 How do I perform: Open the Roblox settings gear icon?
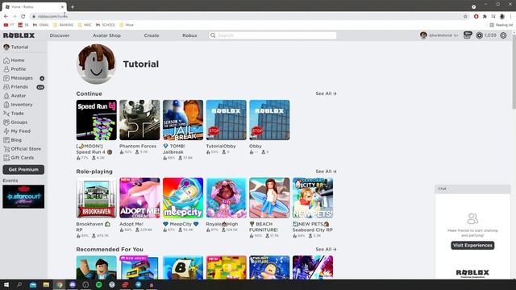coord(503,35)
